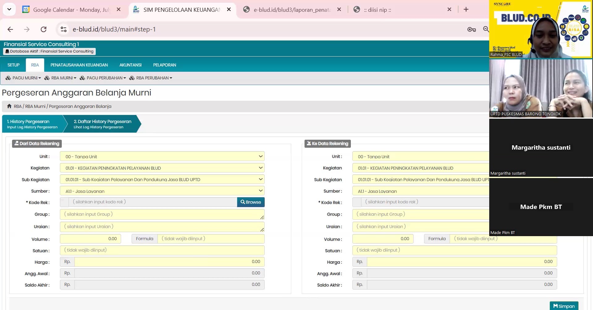
Task: Open the Dari Data Rekening Unit dropdown
Action: tap(162, 156)
